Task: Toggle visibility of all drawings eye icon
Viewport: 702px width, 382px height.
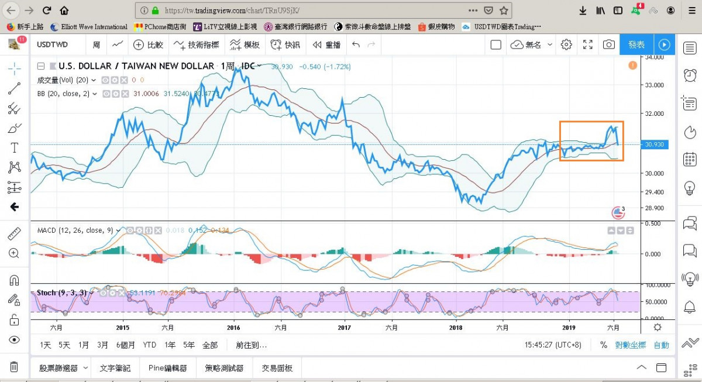Action: click(x=15, y=340)
